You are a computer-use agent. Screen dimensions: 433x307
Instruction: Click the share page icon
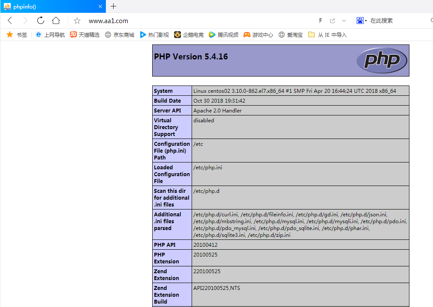pos(333,21)
